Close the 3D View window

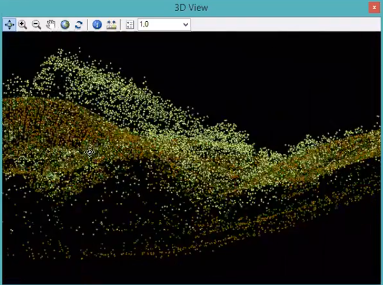pyautogui.click(x=374, y=8)
